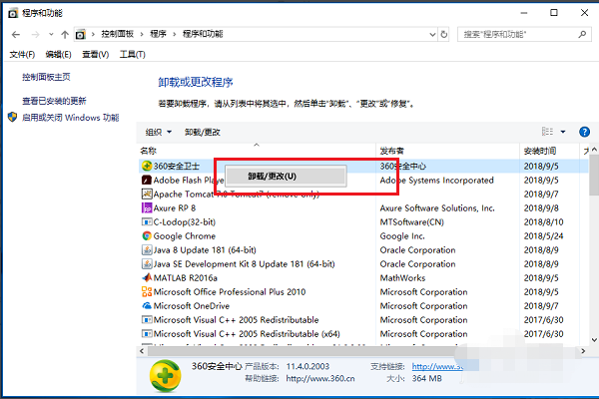Open the 组织 dropdown
This screenshot has width=599, height=399.
(158, 132)
